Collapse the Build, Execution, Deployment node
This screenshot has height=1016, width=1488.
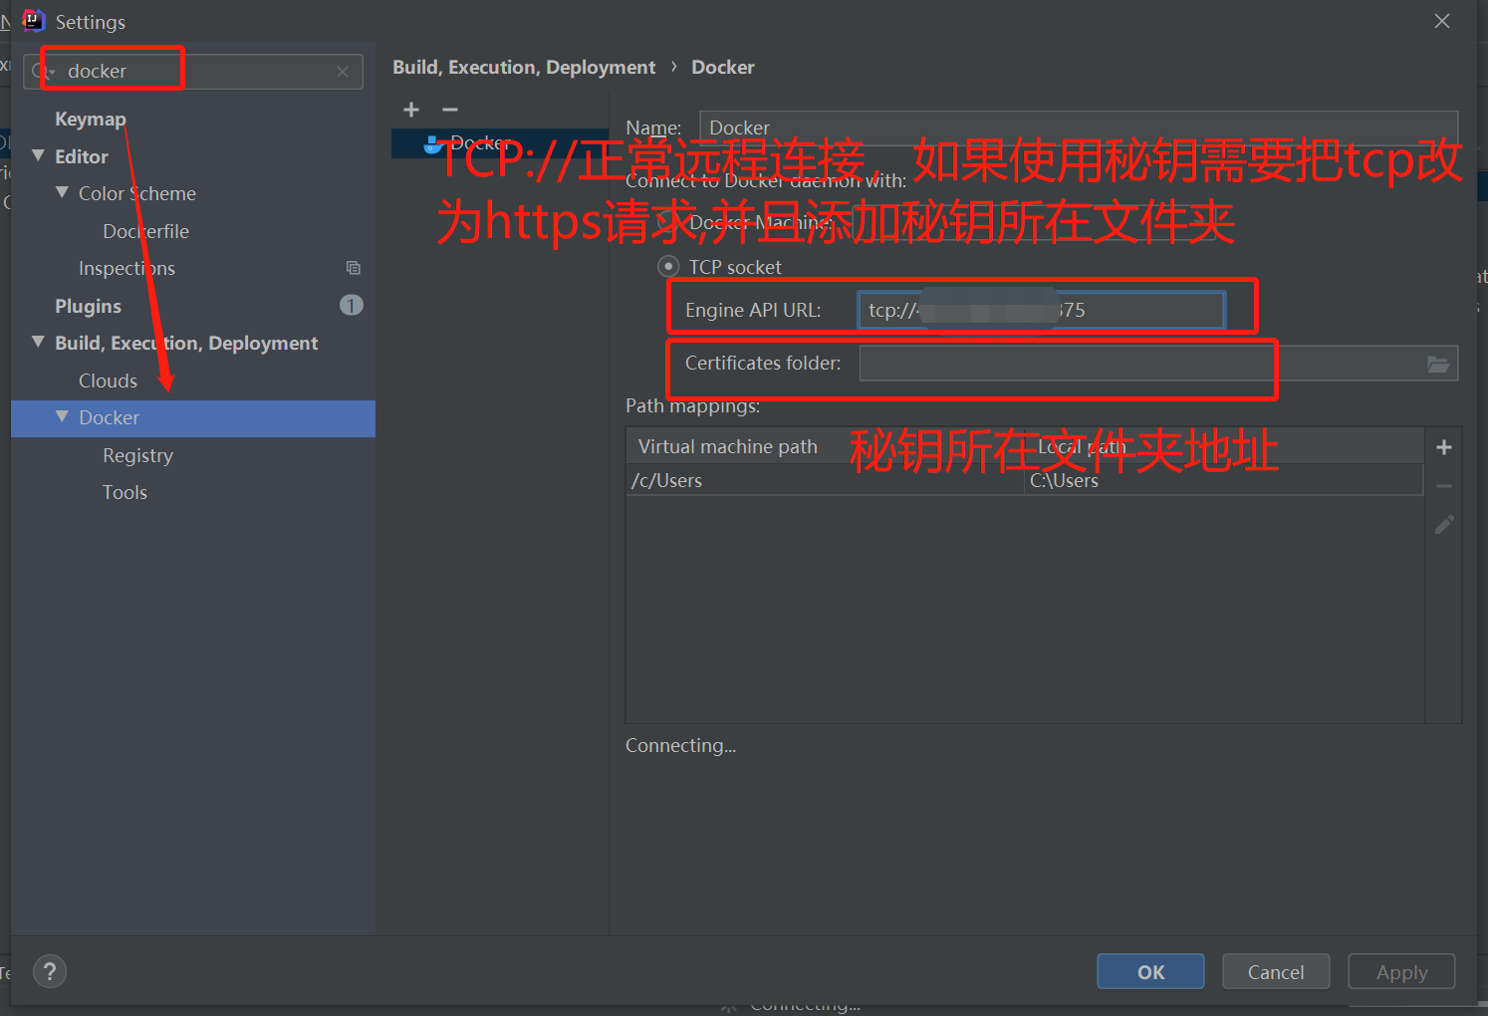(x=38, y=342)
